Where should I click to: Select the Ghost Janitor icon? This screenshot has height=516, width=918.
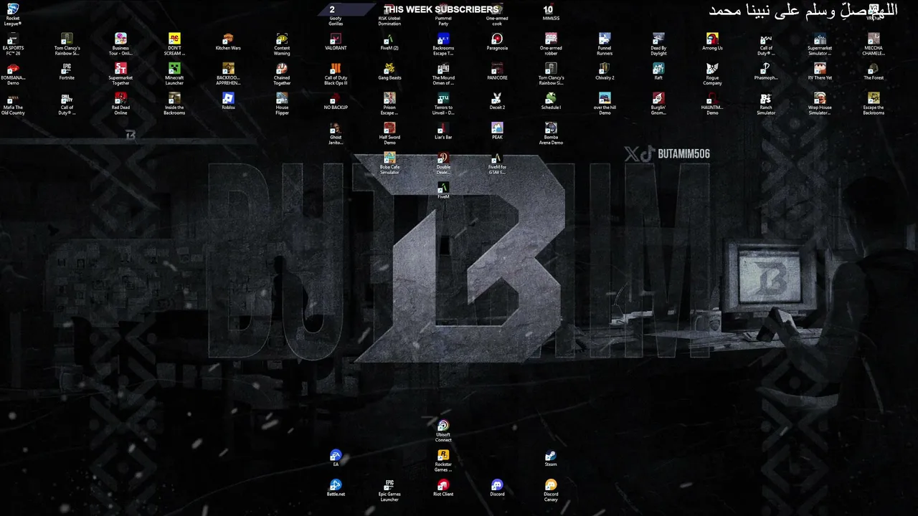(336, 134)
